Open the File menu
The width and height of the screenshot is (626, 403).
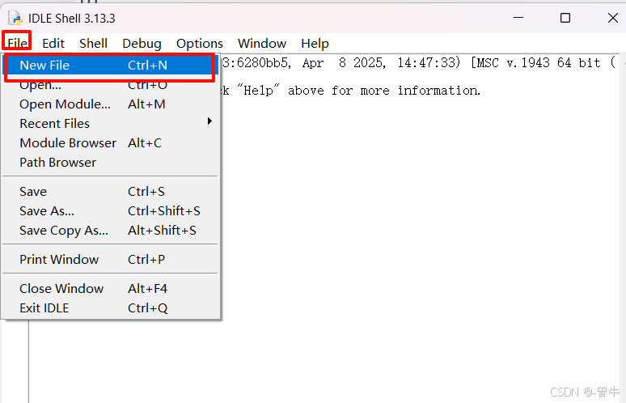[x=17, y=44]
